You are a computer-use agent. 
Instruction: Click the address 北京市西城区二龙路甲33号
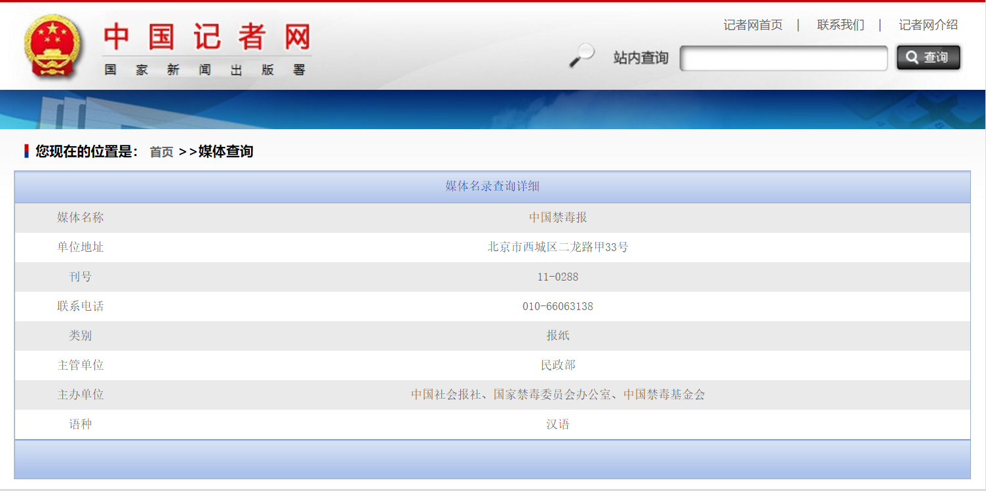point(558,247)
